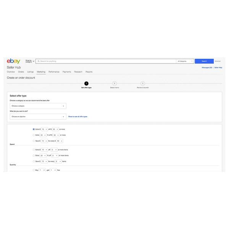229x229 pixels.
Task: Select Save $ for every $ radio
Action: [34, 141]
